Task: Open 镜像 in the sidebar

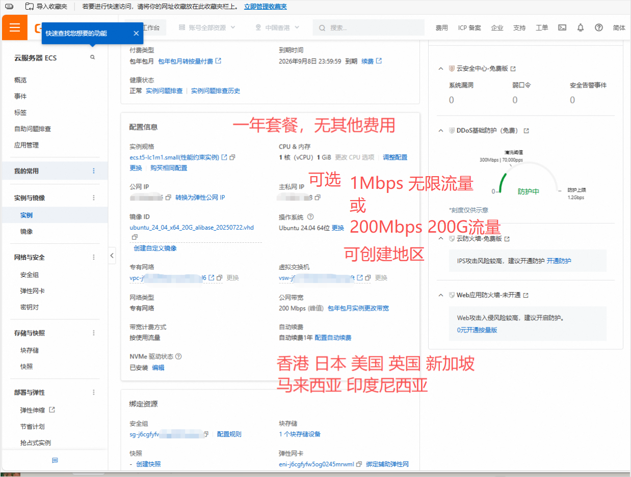Action: (27, 231)
